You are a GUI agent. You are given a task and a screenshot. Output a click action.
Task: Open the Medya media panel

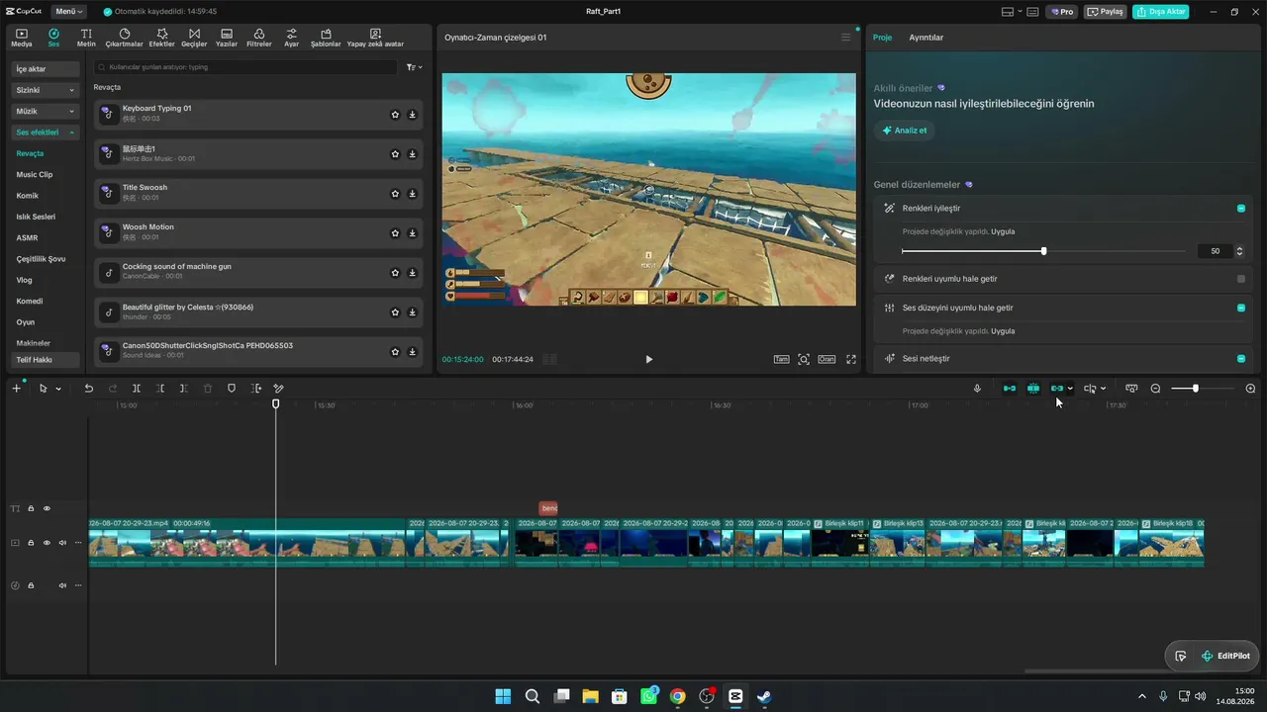tap(21, 38)
